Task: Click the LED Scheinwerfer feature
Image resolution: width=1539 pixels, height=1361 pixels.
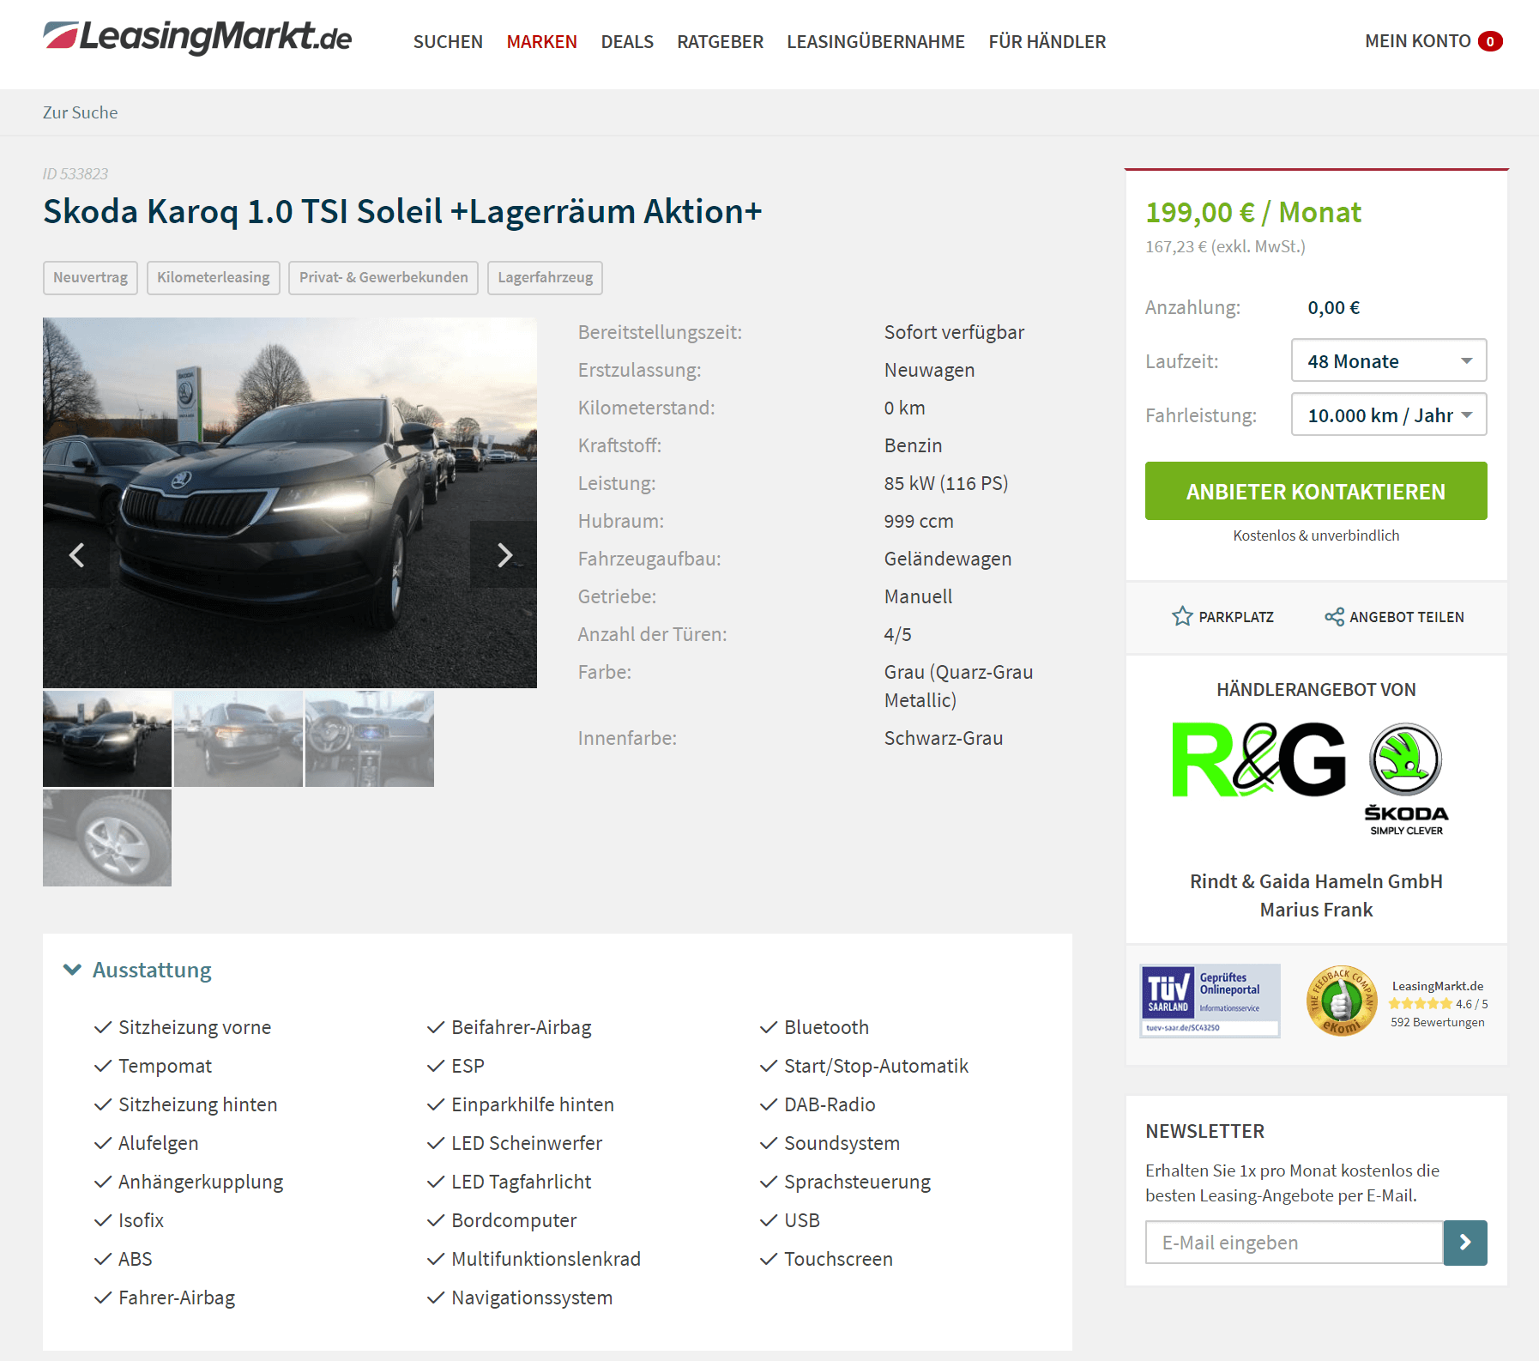Action: 527,1143
